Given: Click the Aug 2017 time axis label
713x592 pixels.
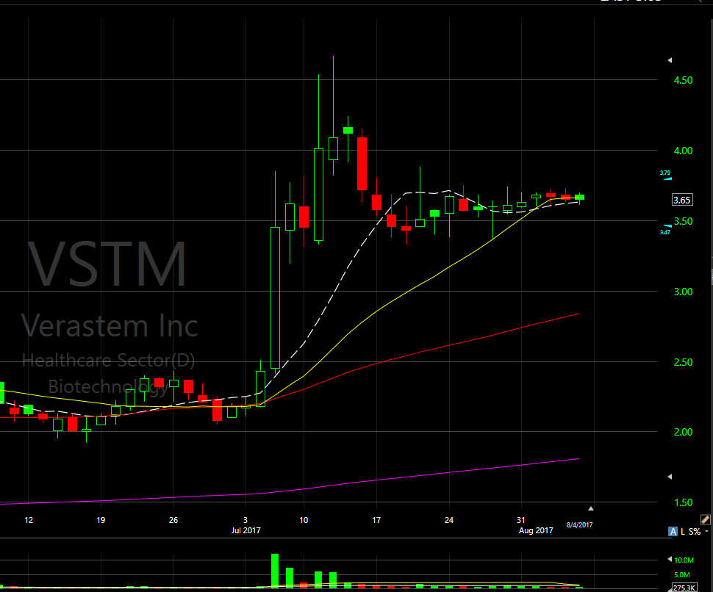Looking at the screenshot, I should point(536,530).
